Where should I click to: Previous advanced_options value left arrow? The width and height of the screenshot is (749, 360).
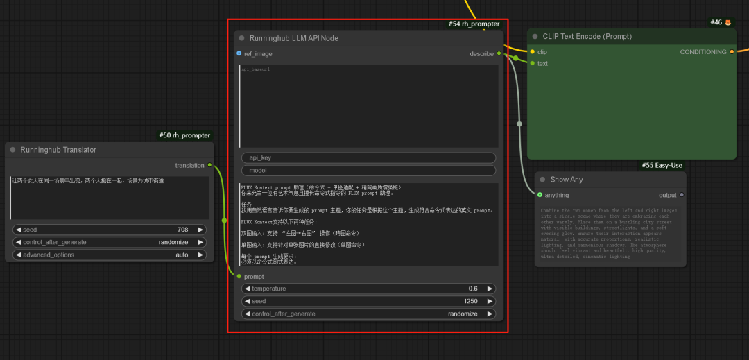click(x=18, y=255)
